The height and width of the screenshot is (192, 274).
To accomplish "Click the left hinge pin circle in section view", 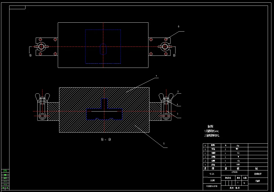I will tap(42, 116).
